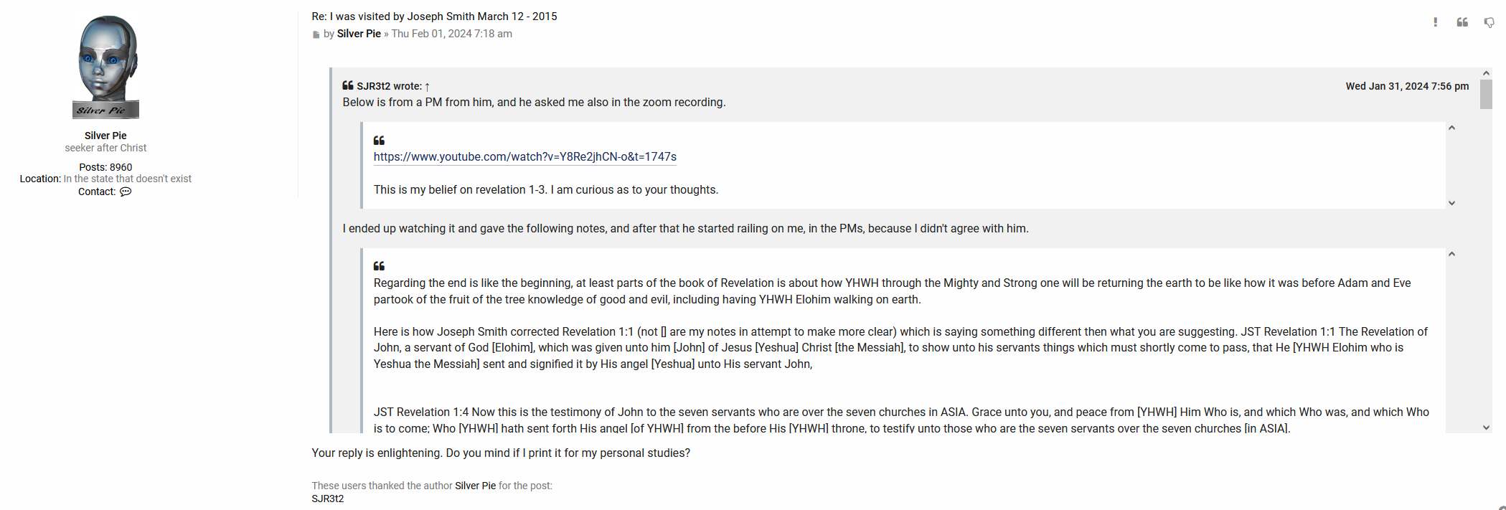Click the username 'Silver Pie' below the avatar
This screenshot has width=1506, height=510.
tap(105, 136)
